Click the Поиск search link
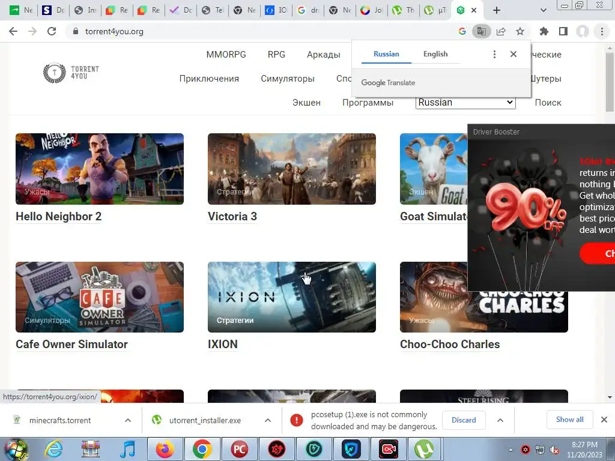Screen dimensions: 615x461 point(548,103)
